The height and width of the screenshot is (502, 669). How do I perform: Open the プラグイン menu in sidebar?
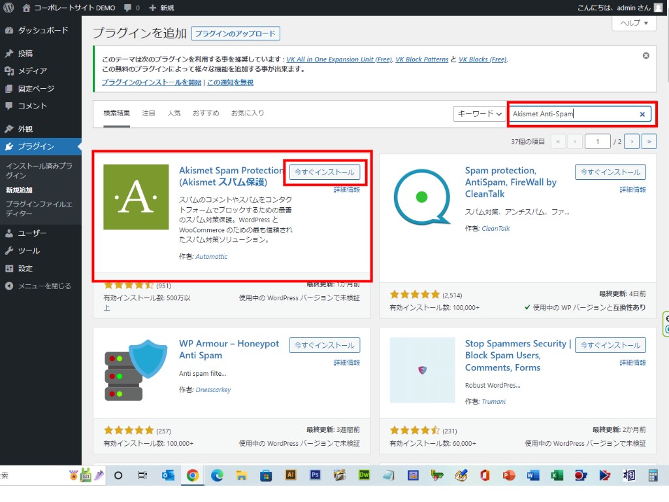point(36,146)
